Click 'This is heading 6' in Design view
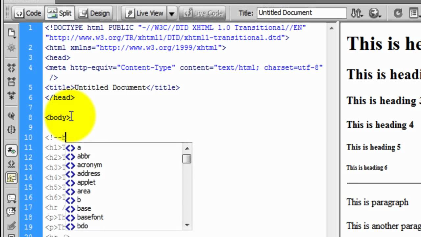The image size is (421, 237). tap(367, 168)
